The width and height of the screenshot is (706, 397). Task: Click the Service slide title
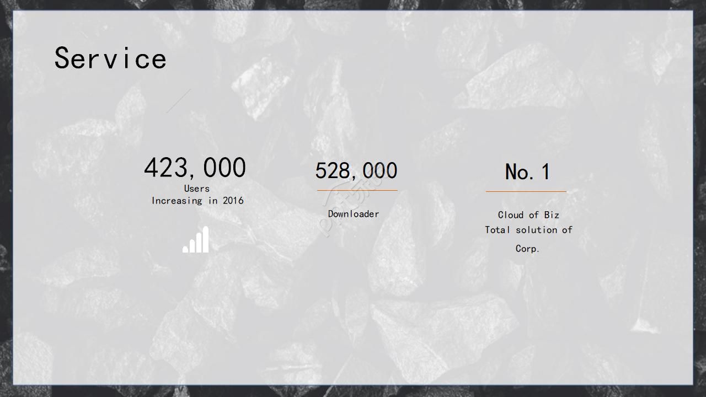[110, 58]
